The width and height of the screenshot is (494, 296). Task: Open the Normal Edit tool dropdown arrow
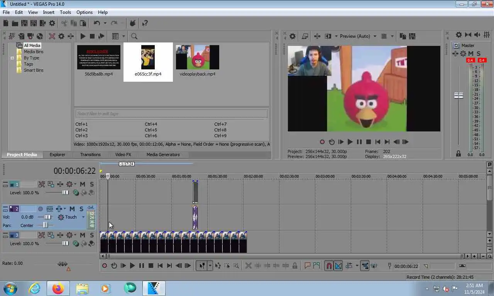pos(210,266)
